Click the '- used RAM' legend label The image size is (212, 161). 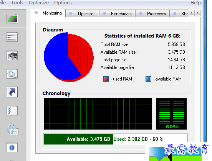tap(121, 79)
